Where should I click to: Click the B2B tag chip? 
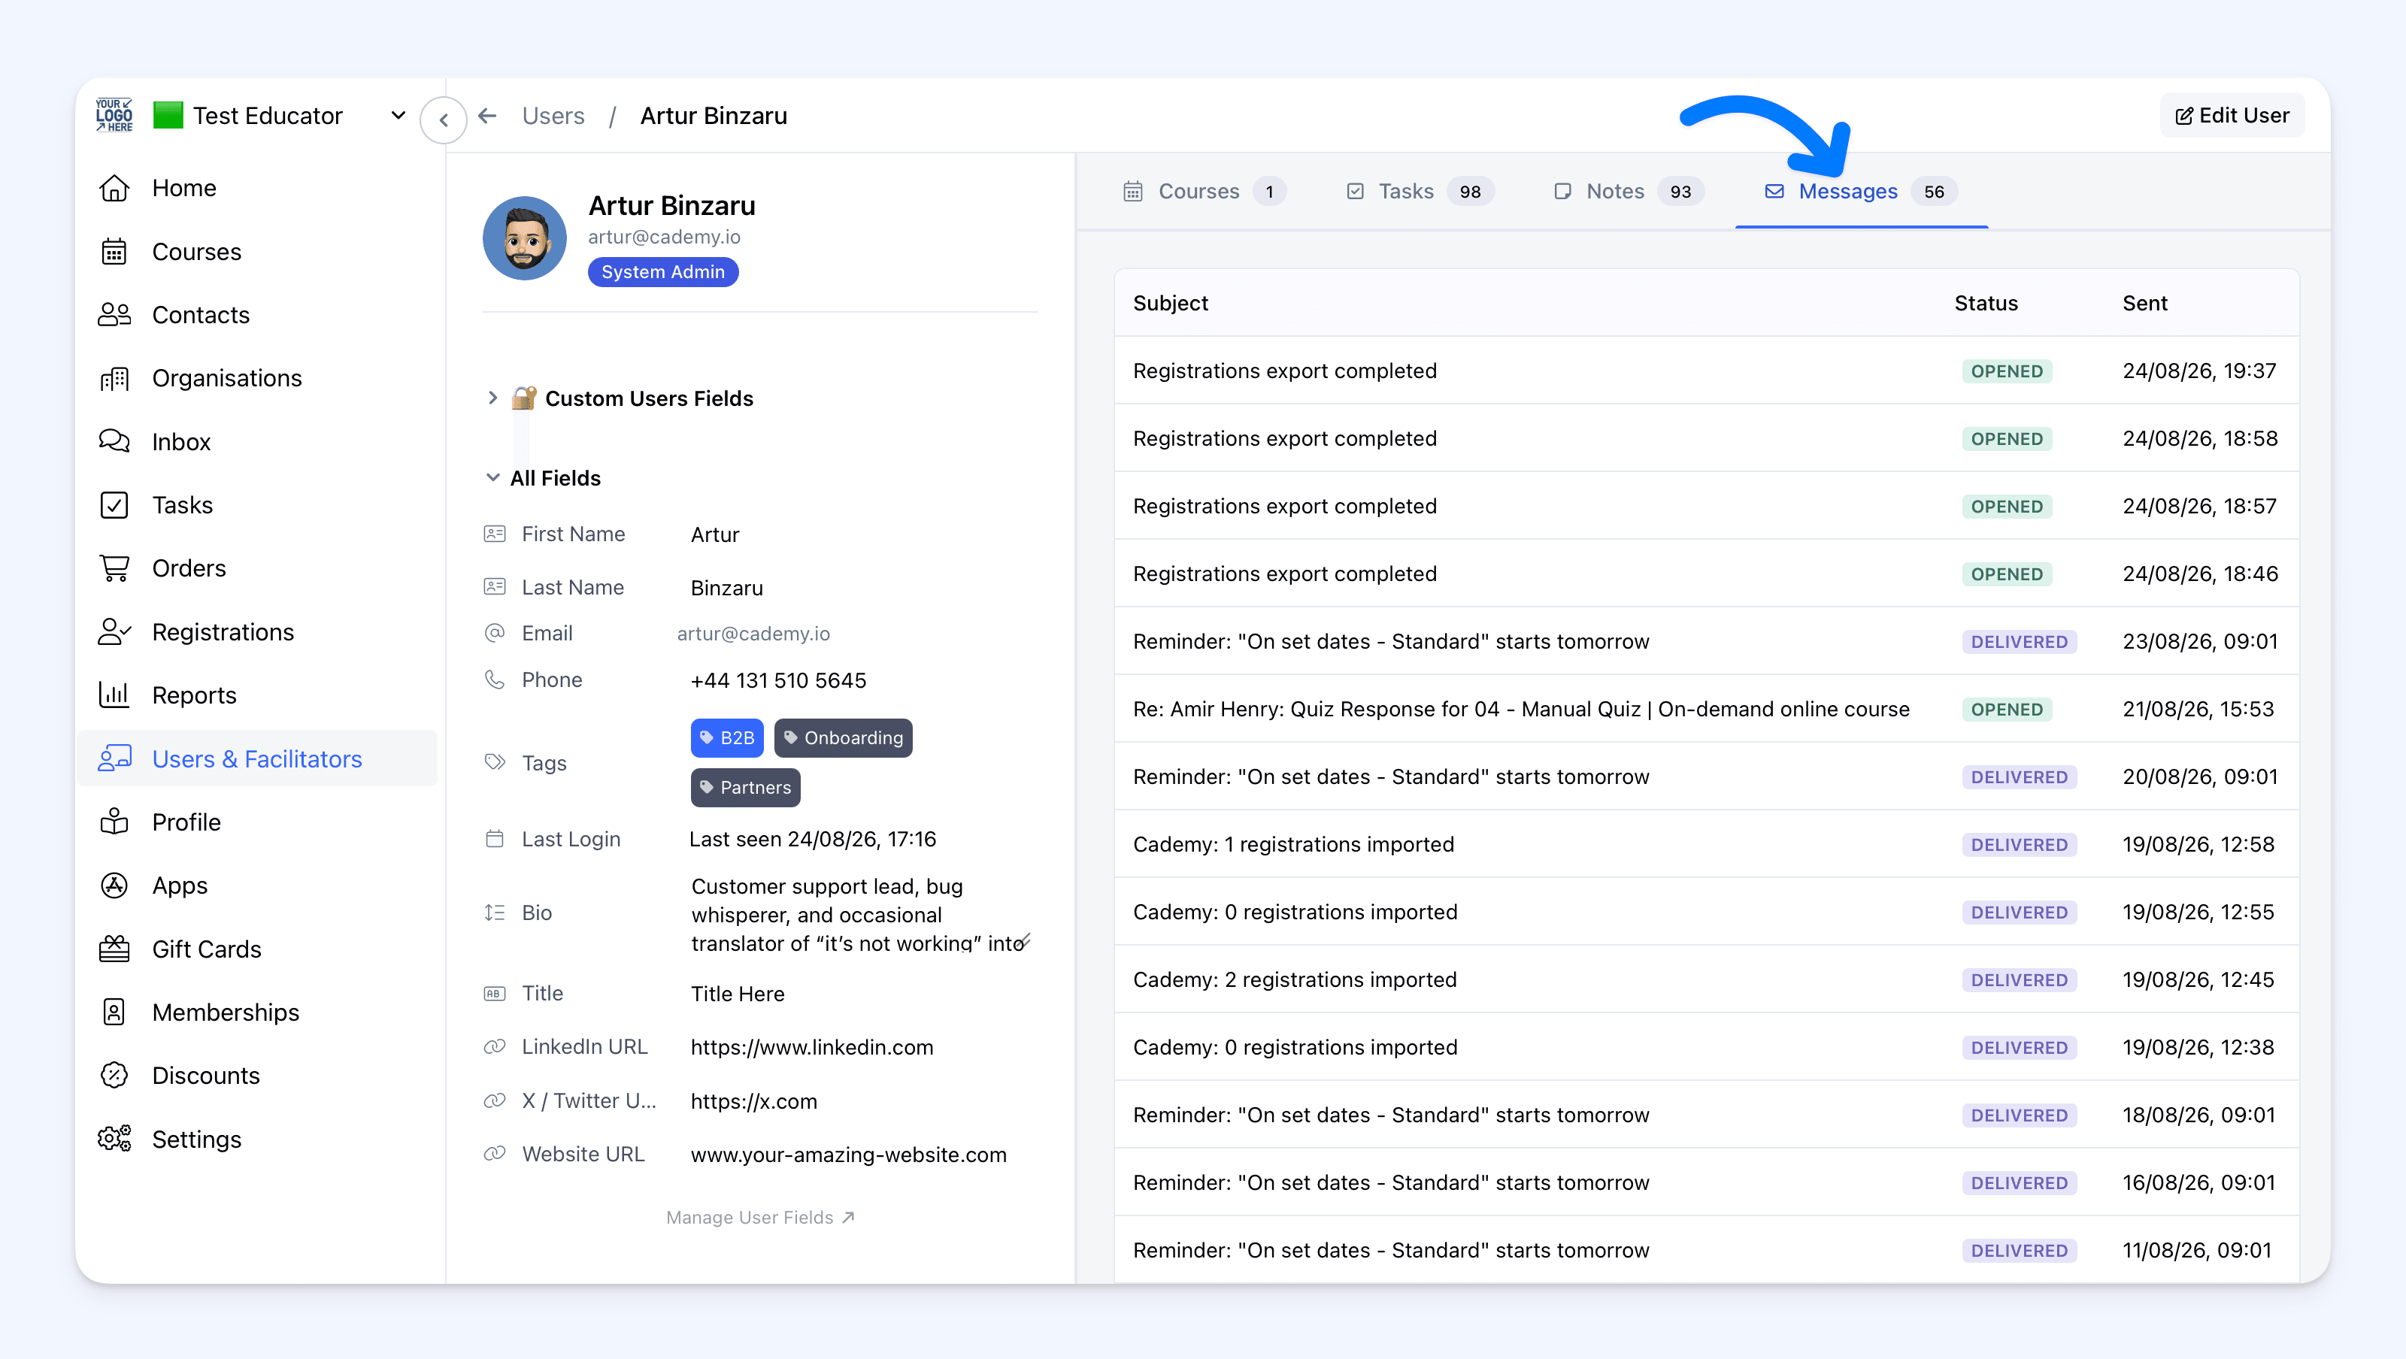[x=726, y=738]
